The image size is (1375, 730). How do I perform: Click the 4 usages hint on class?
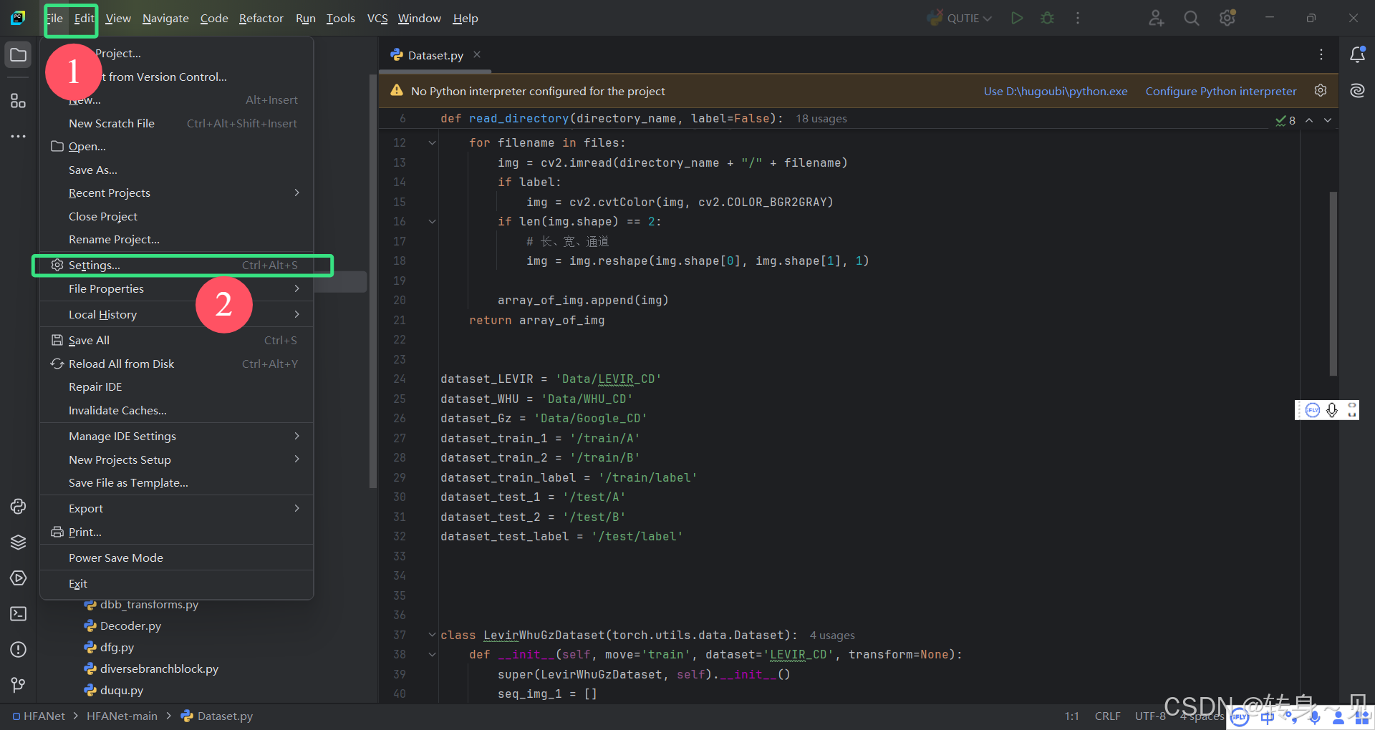[x=832, y=635]
